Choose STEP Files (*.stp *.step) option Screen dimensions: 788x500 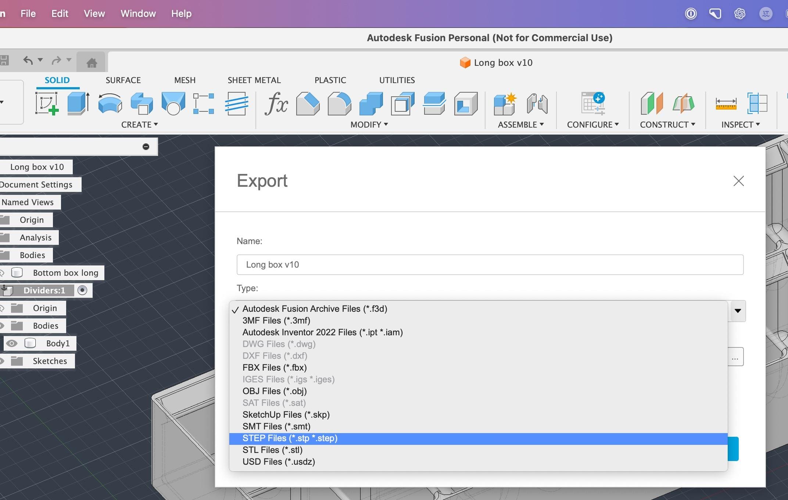[x=478, y=438]
